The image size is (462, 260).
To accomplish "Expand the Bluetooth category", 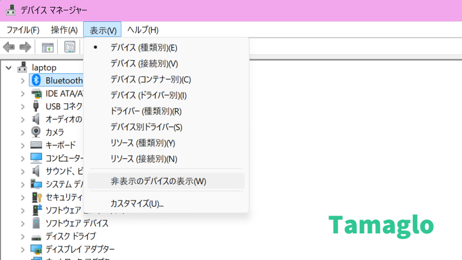I will [23, 80].
